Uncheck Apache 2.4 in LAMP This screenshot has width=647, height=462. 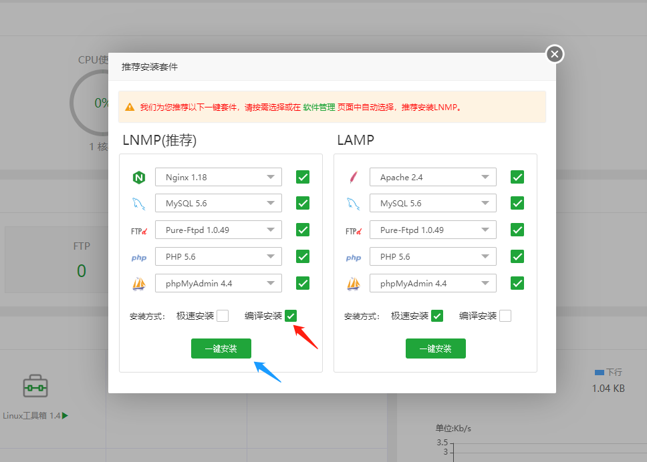(x=517, y=177)
